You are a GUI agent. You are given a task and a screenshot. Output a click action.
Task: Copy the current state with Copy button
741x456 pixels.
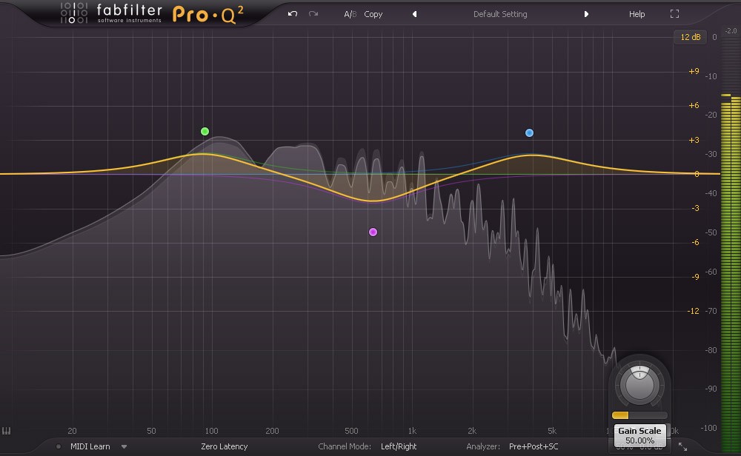(373, 14)
